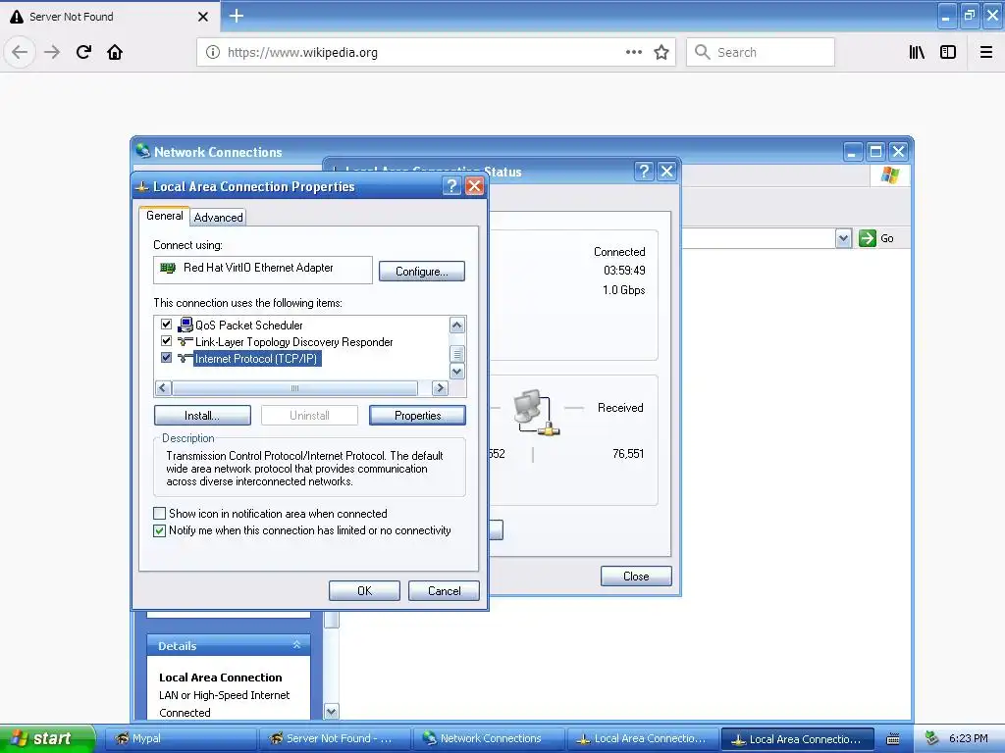Click the help question mark in Status dialog
The height and width of the screenshot is (753, 1005).
[x=644, y=171]
